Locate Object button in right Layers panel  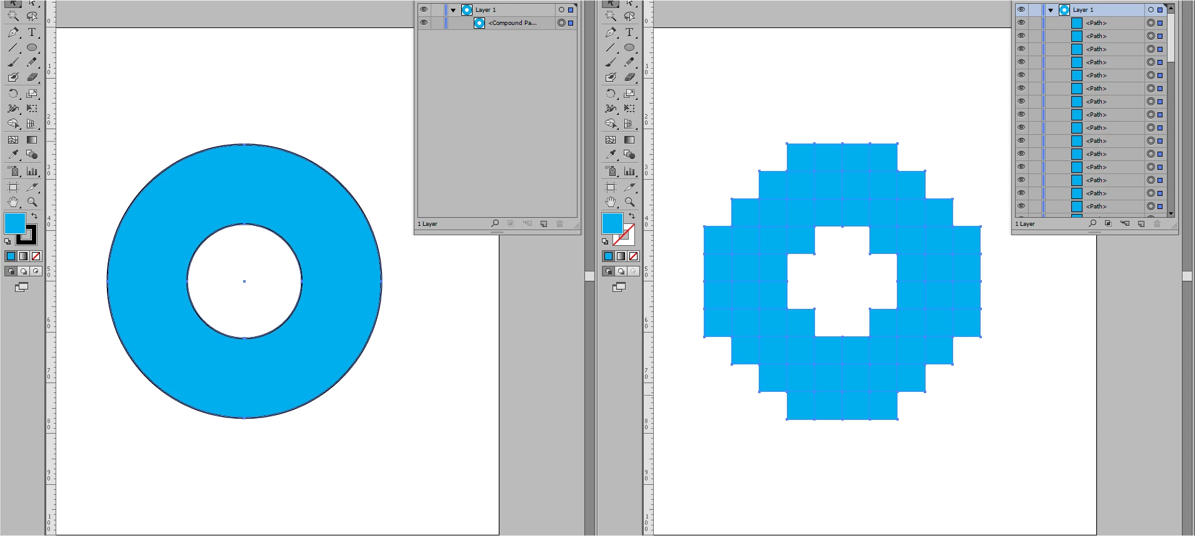point(1092,223)
